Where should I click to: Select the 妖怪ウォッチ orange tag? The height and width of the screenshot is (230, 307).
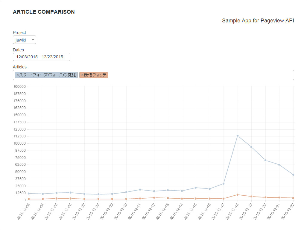(95, 75)
